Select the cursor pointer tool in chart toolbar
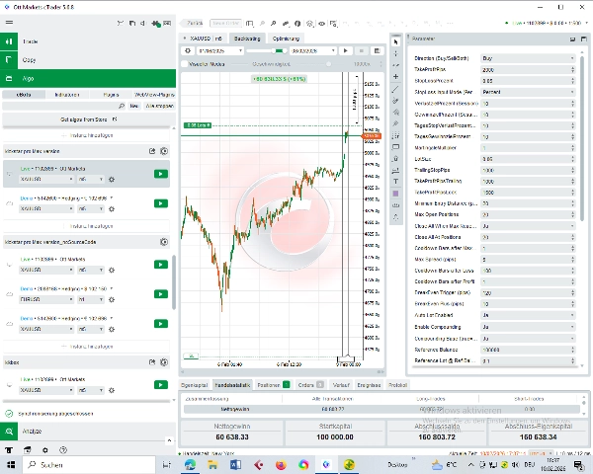Screen dimensions: 593x474 tap(395, 41)
